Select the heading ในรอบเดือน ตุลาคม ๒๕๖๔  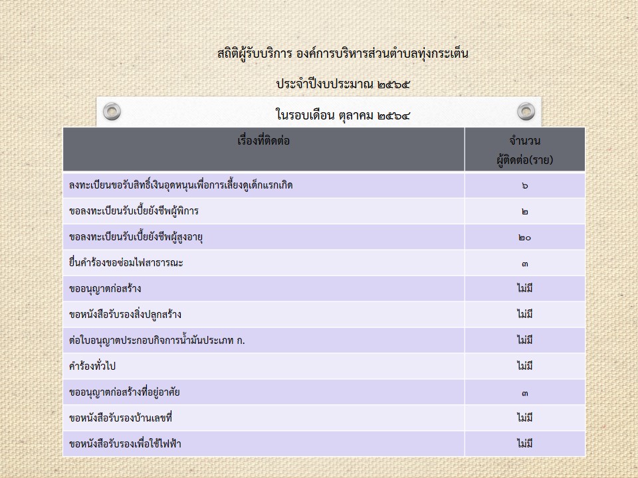pyautogui.click(x=342, y=116)
